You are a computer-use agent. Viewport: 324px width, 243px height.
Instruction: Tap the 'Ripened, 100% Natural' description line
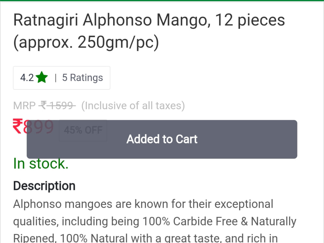coord(145,238)
